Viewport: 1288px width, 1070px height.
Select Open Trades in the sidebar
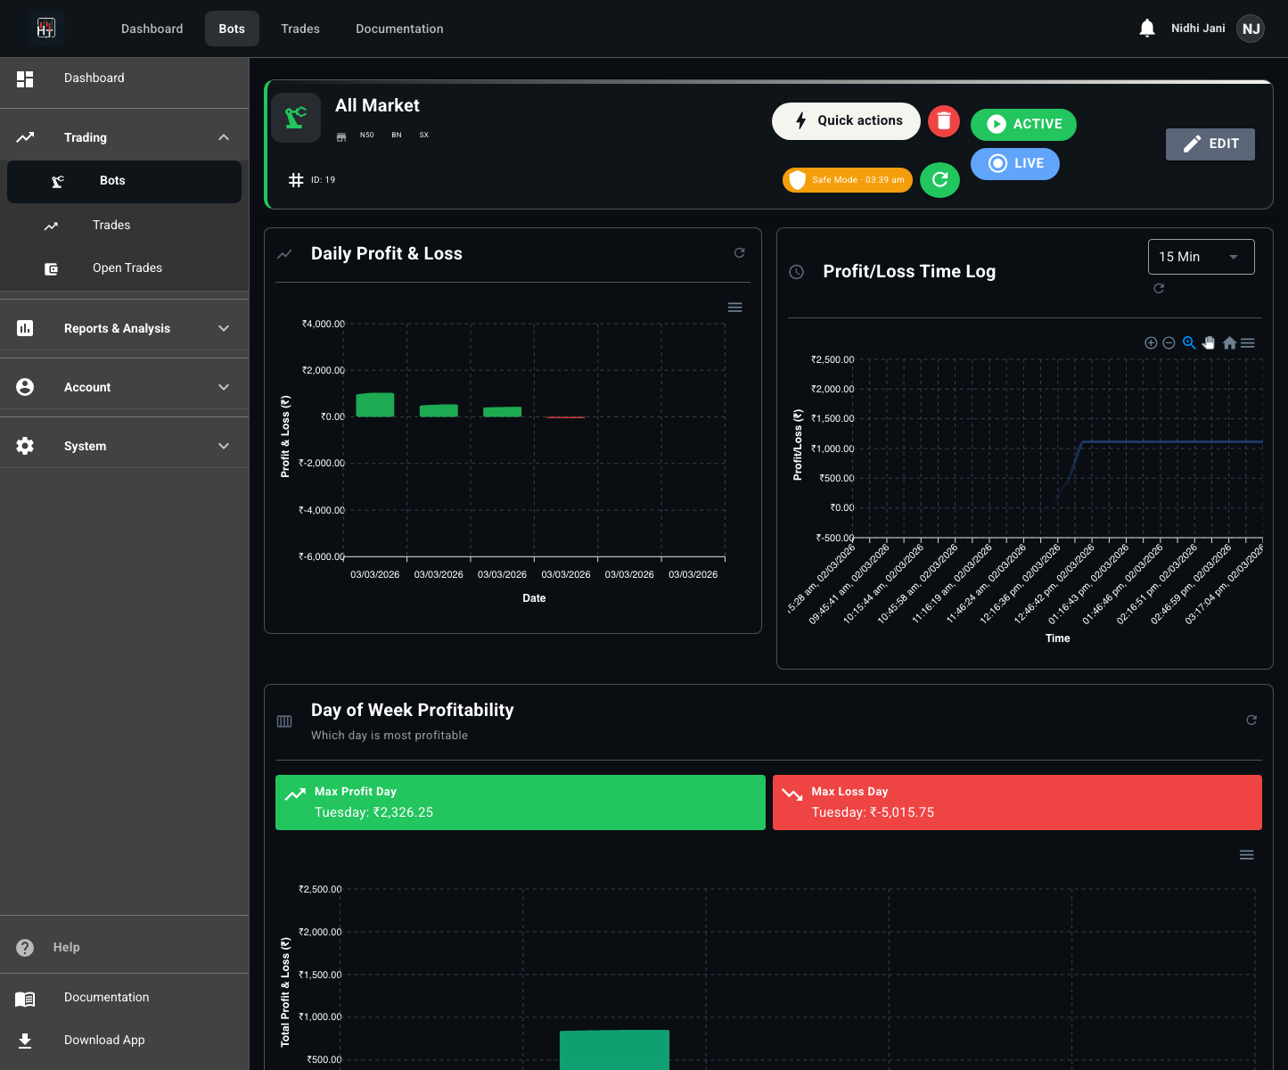(x=127, y=267)
